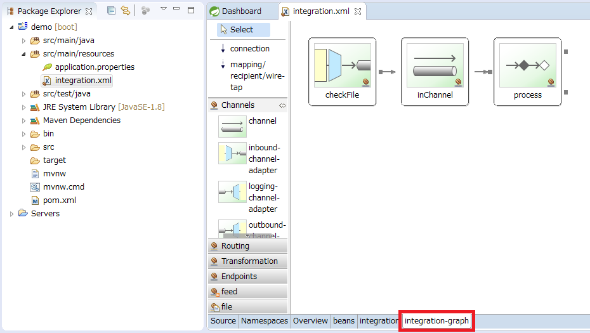Viewport: 590px width, 333px height.
Task: Pick the logging-channel-adapter palette item
Action: pyautogui.click(x=248, y=197)
